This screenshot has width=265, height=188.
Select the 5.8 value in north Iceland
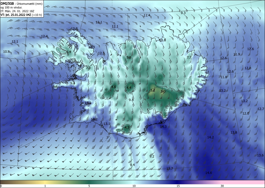click(x=129, y=58)
